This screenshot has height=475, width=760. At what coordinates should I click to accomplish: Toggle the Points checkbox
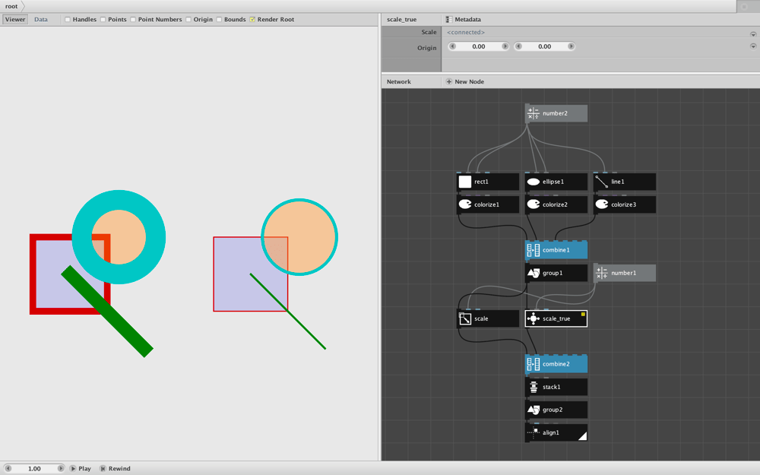tap(103, 20)
